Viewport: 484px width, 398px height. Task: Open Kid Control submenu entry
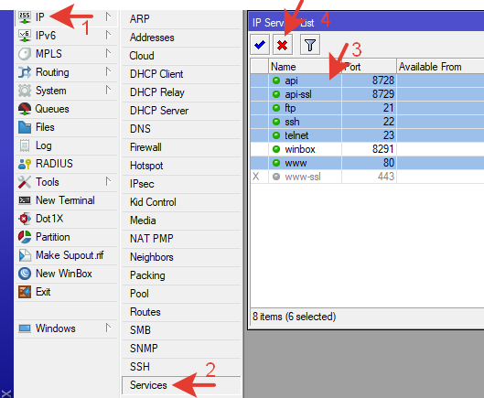click(x=181, y=202)
